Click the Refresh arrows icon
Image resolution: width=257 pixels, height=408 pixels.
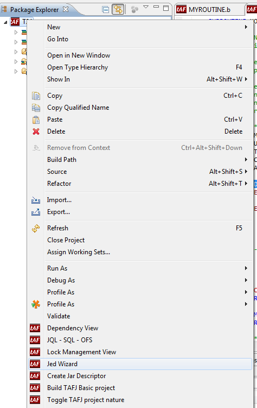tap(36, 229)
